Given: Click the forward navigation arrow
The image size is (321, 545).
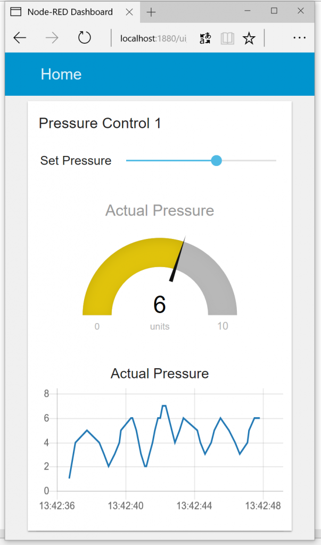Looking at the screenshot, I should tap(52, 38).
